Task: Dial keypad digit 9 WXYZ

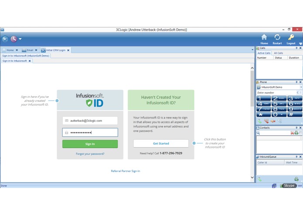Action: click(x=295, y=109)
